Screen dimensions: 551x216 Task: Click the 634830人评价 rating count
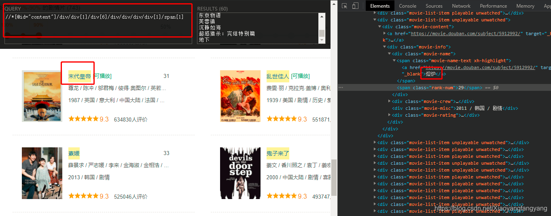point(131,120)
